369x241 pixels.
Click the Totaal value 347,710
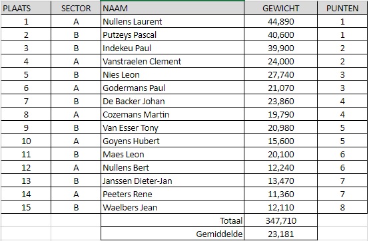pyautogui.click(x=281, y=220)
